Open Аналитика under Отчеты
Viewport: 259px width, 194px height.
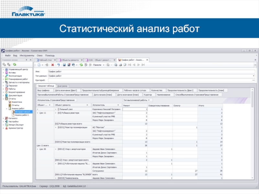pyautogui.click(x=17, y=102)
